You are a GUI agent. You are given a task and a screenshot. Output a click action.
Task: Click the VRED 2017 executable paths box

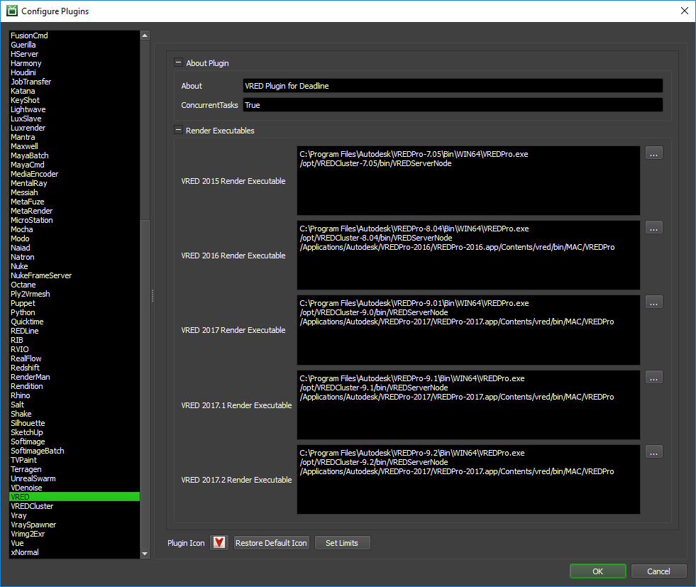tap(468, 330)
